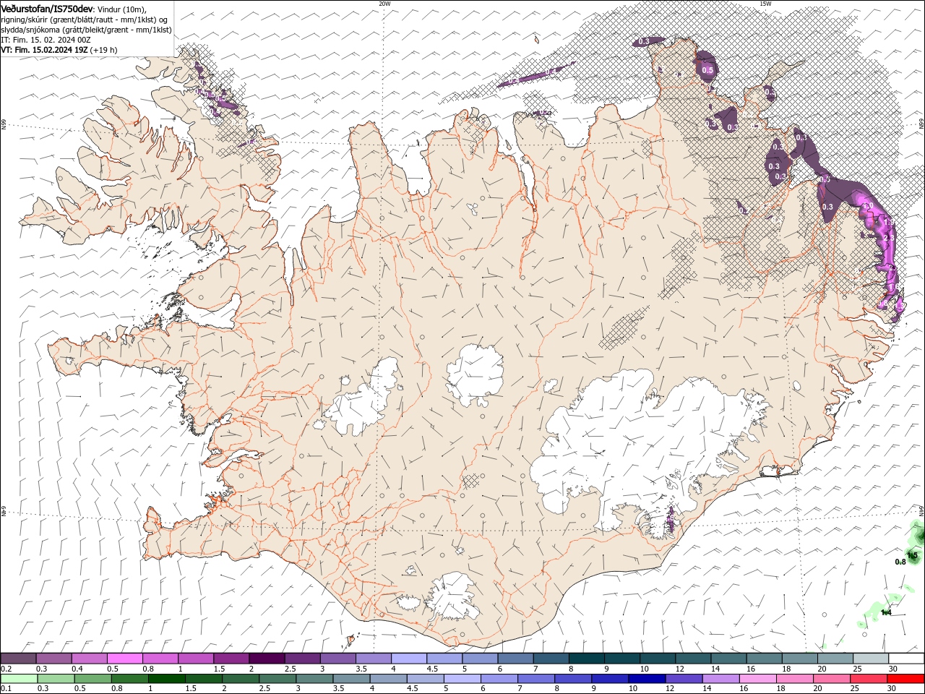
Task: Pick lower legend blue swatch above 8
Action: point(574,679)
